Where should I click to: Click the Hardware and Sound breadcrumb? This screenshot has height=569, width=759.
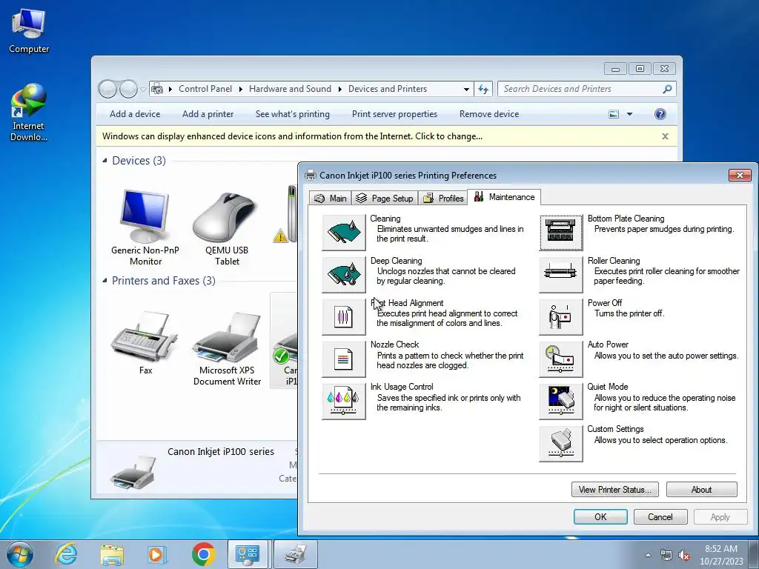coord(290,89)
